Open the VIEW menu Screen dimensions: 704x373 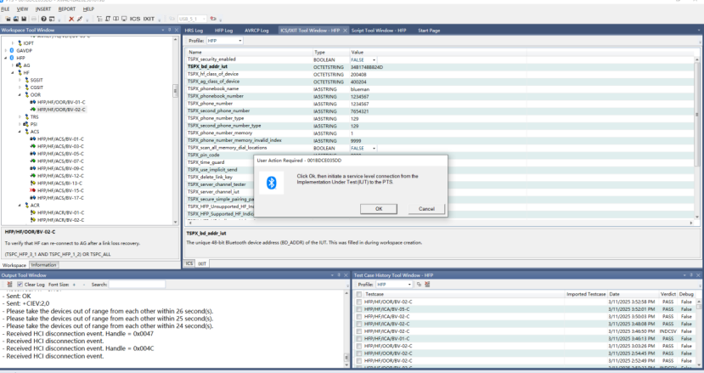click(x=22, y=9)
